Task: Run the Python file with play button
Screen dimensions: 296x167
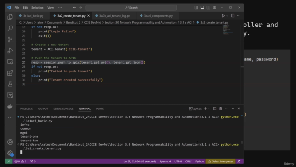Action: point(223,16)
